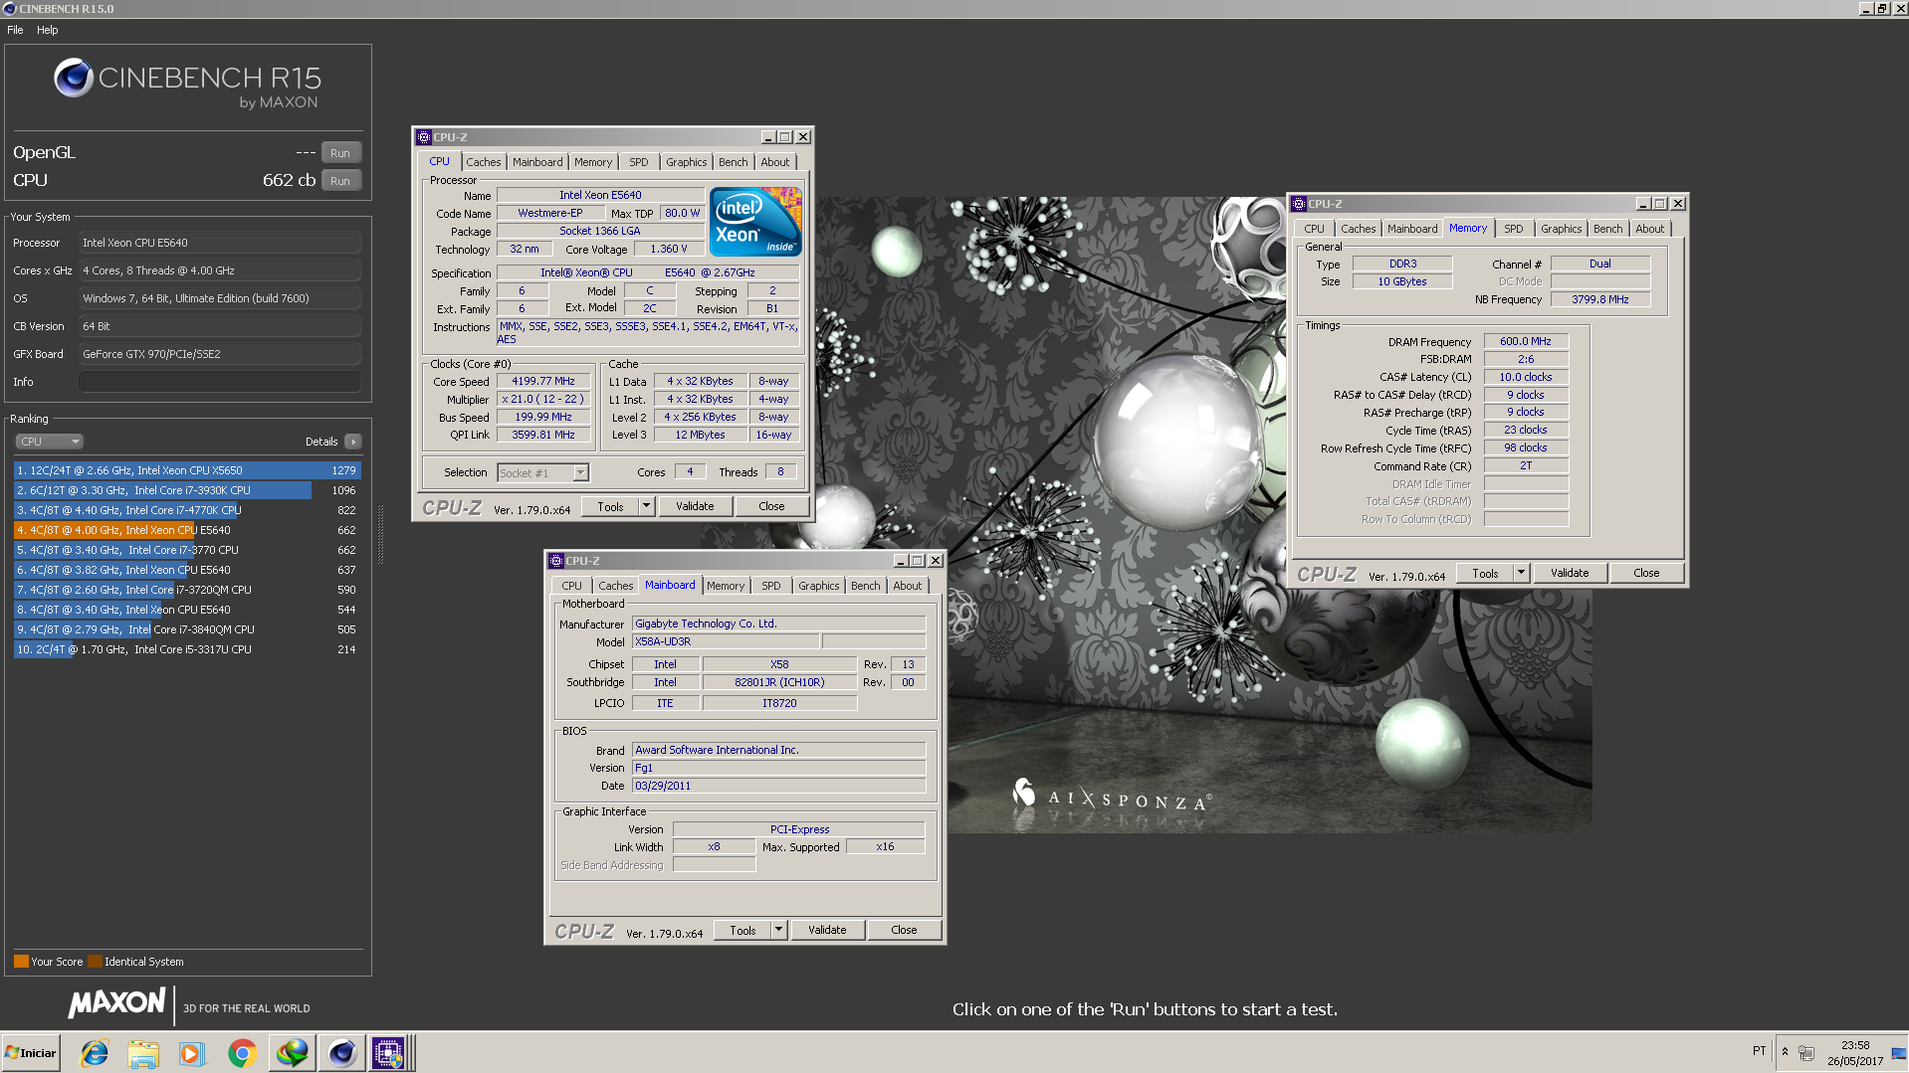
Task: Open Tools dropdown arrow in Memory window
Action: [x=1521, y=573]
